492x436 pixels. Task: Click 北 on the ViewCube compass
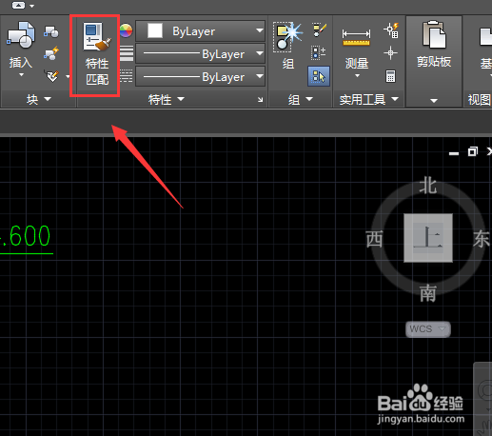428,186
